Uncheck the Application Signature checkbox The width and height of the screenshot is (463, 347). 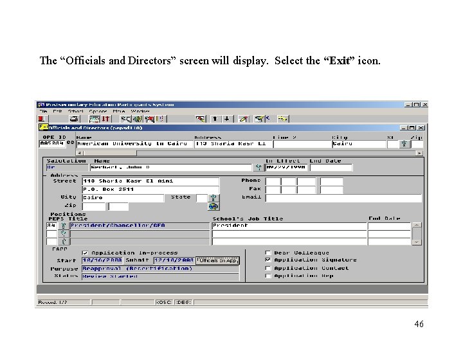(268, 260)
